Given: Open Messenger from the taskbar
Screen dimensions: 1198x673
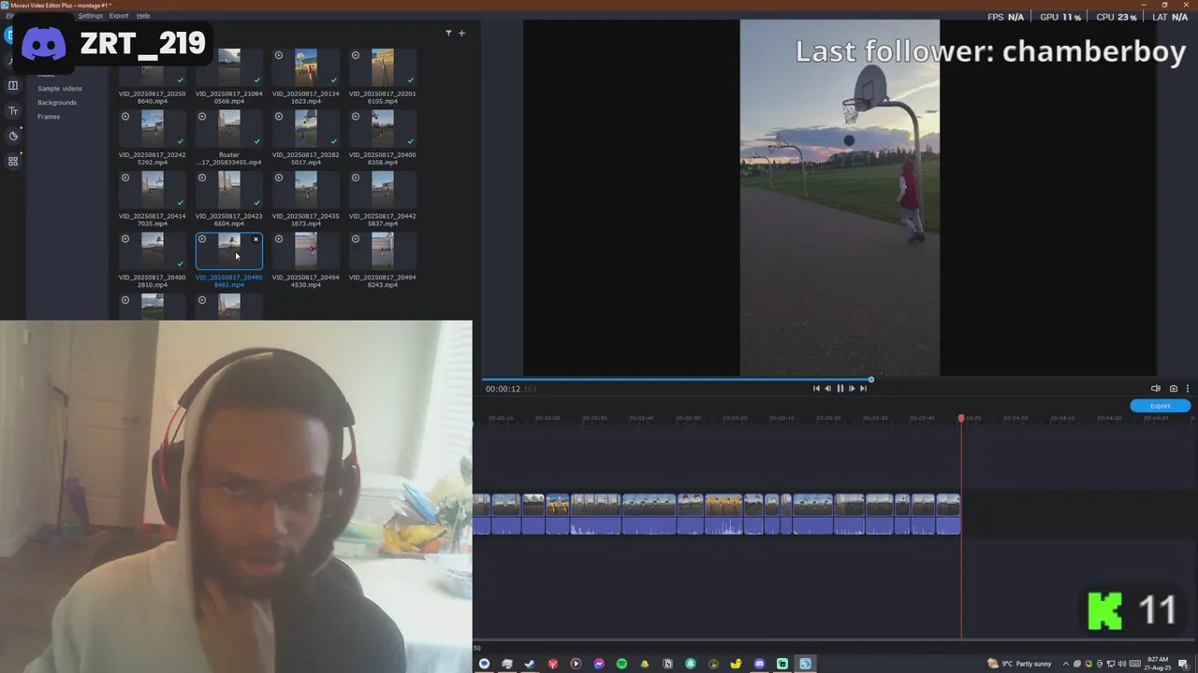Looking at the screenshot, I should (599, 664).
